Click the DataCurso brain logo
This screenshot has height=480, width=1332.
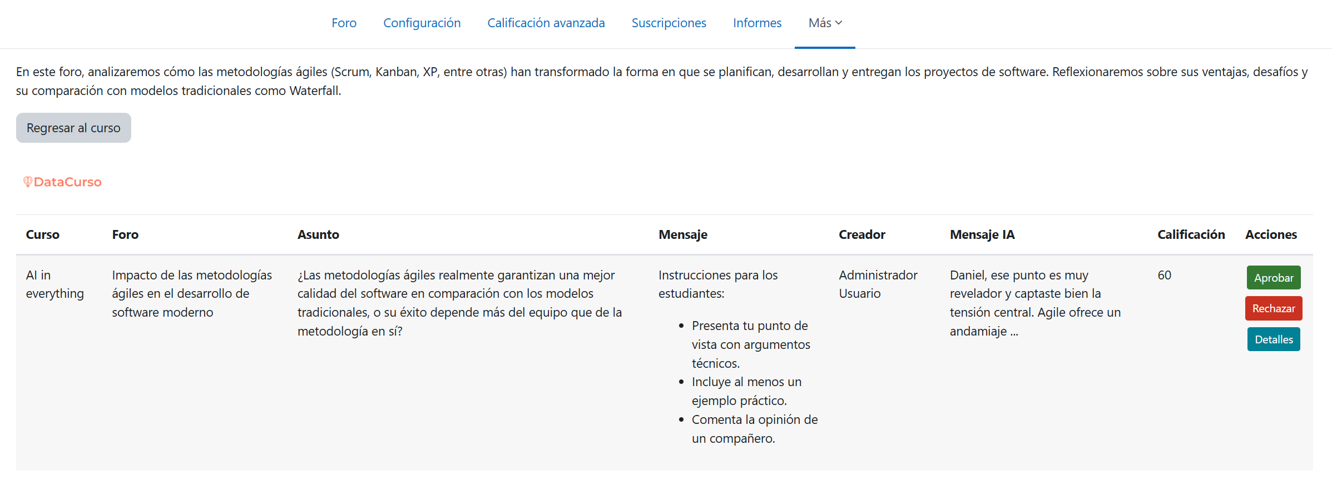point(27,182)
